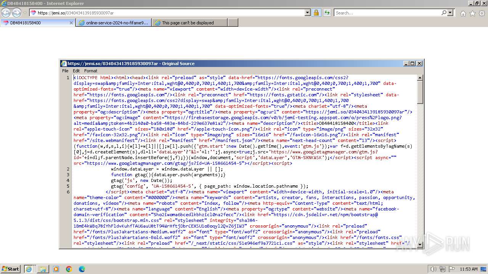
Task: Switch to online-service-2024 tab
Action: tap(114, 23)
